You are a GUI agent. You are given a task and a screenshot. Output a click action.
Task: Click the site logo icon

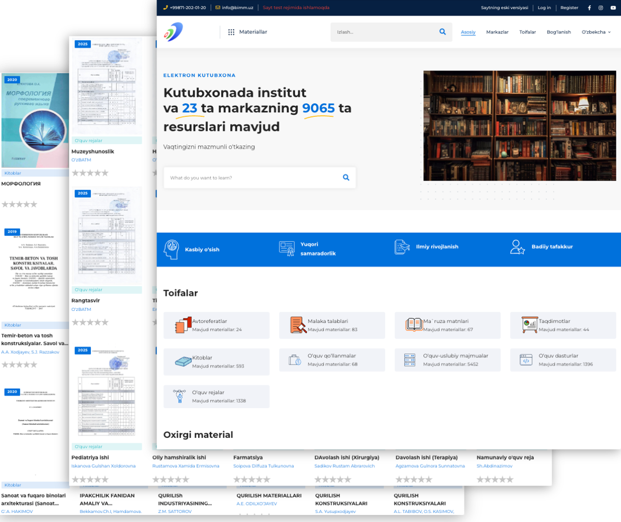pyautogui.click(x=174, y=32)
